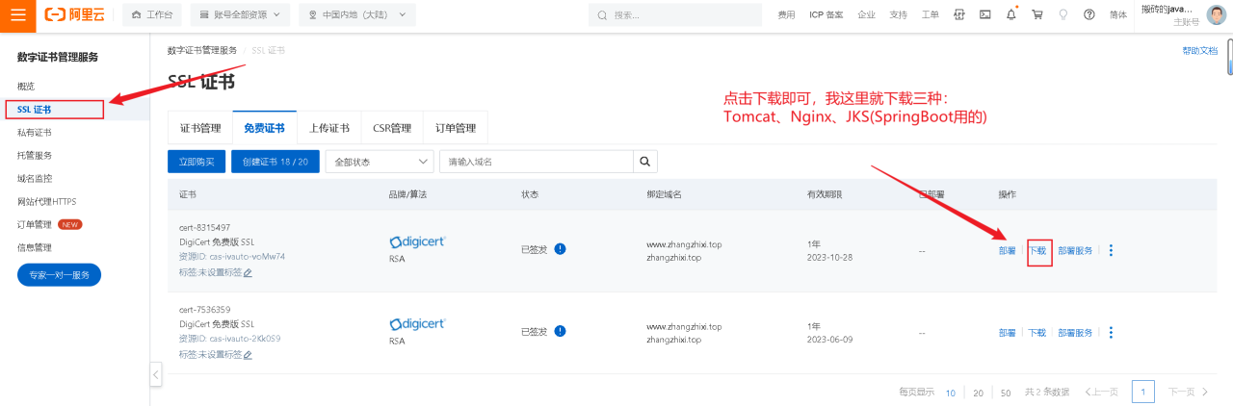Screen dimensions: 1233x406
Task: Click 部署 for cert-7536359
Action: tap(1007, 332)
